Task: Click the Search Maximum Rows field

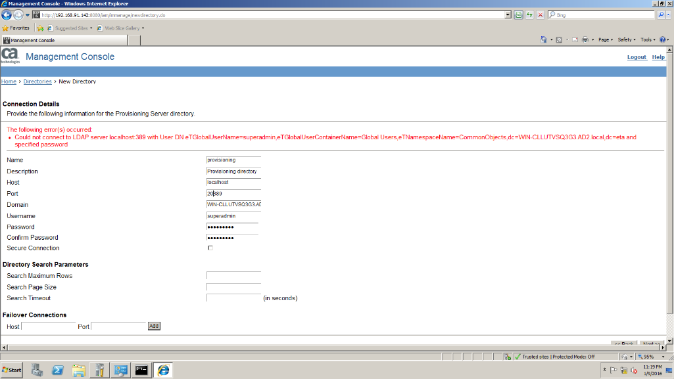Action: coord(233,276)
